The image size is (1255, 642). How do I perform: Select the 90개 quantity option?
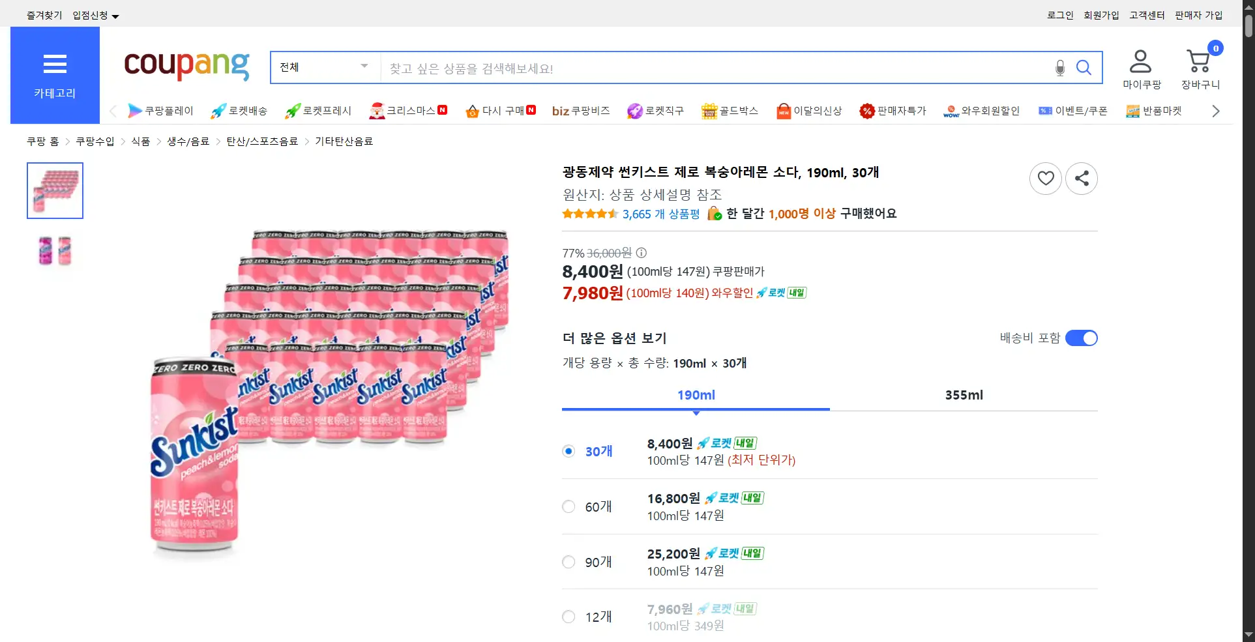point(568,562)
